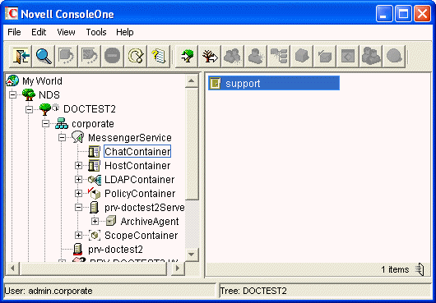The width and height of the screenshot is (436, 303).
Task: Open the View menu
Action: [66, 32]
